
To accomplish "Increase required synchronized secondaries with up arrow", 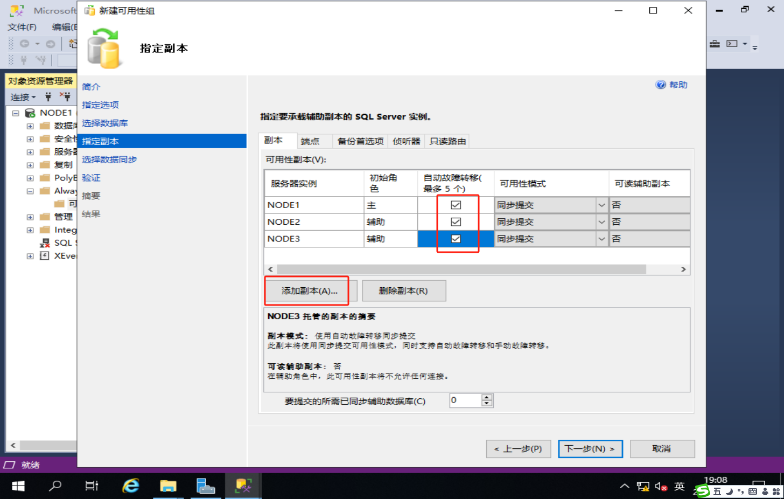I will click(487, 398).
